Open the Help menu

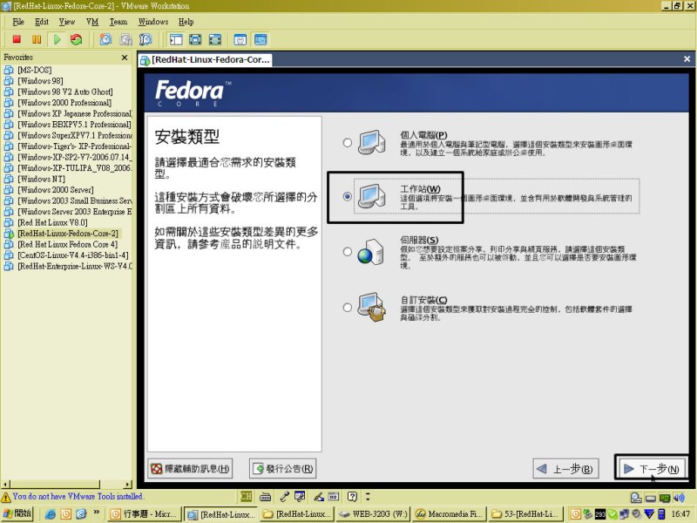coord(186,21)
